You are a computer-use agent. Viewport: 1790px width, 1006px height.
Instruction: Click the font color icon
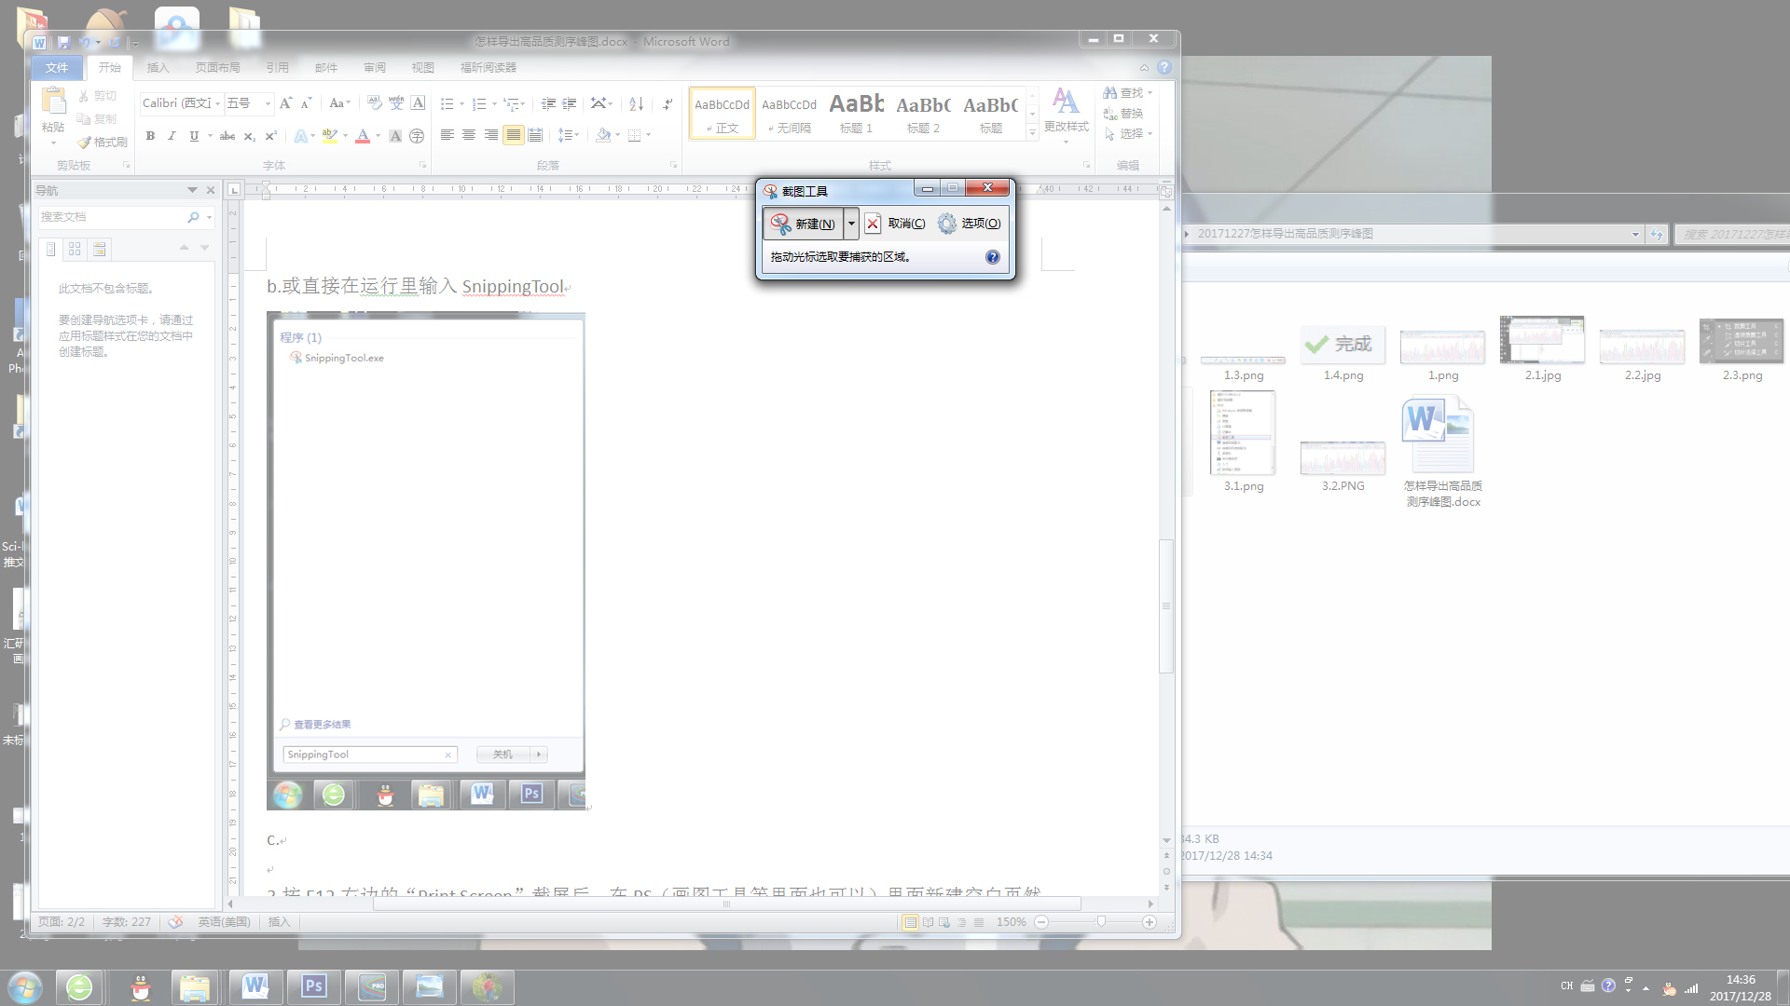click(x=363, y=136)
